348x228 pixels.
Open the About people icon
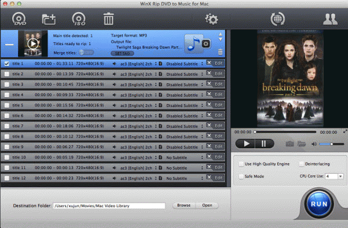click(x=330, y=19)
